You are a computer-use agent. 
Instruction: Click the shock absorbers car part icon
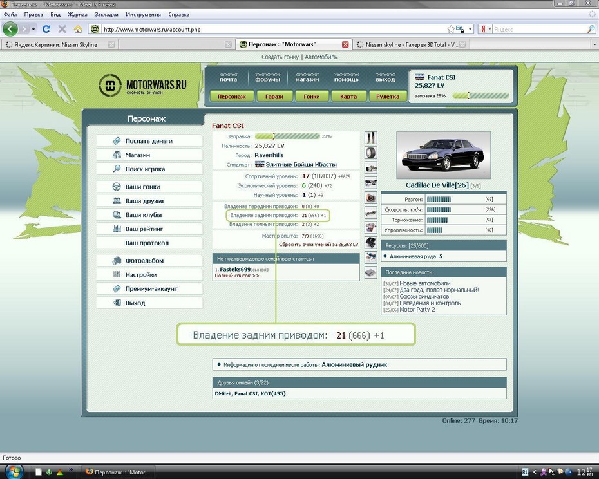pyautogui.click(x=370, y=138)
